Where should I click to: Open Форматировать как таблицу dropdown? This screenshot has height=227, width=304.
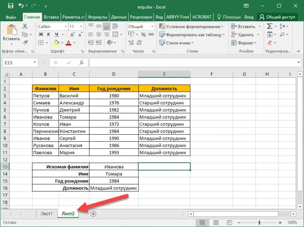(192, 35)
